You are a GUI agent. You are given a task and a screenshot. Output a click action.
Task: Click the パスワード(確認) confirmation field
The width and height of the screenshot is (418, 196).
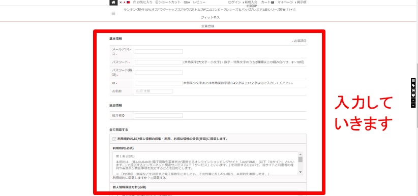[x=159, y=73]
